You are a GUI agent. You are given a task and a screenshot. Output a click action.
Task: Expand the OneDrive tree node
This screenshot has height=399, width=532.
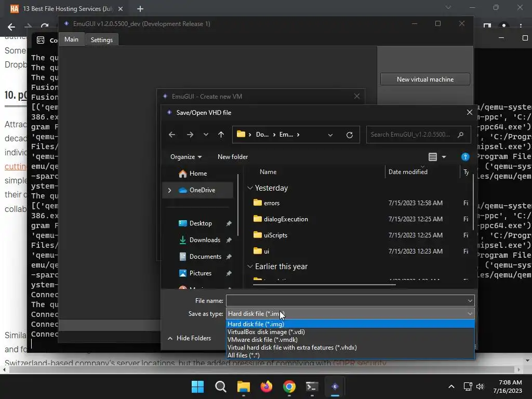pyautogui.click(x=170, y=190)
